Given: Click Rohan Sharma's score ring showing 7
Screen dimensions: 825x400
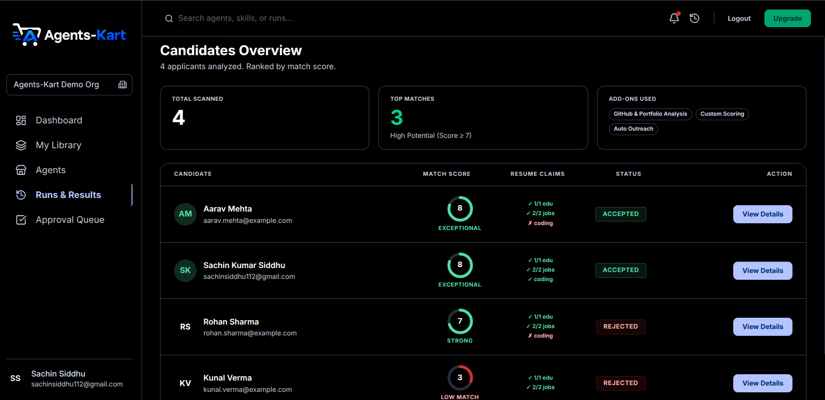Looking at the screenshot, I should pyautogui.click(x=460, y=321).
